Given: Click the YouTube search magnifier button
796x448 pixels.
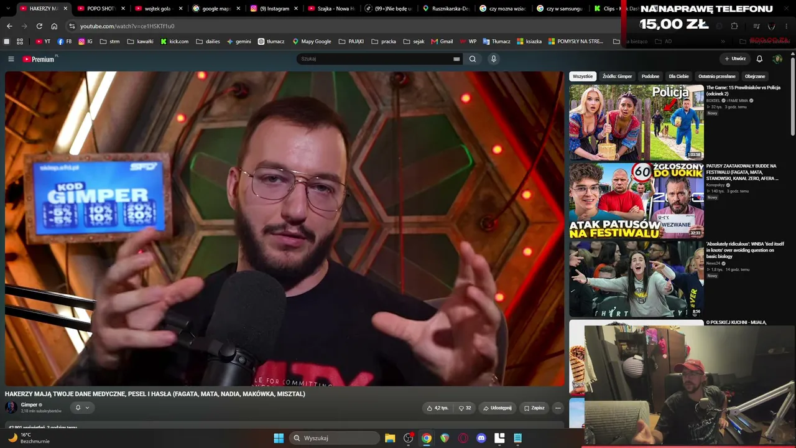Looking at the screenshot, I should click(473, 59).
